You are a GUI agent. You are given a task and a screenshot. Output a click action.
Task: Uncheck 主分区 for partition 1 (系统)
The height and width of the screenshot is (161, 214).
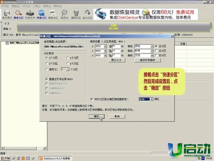click(x=156, y=46)
